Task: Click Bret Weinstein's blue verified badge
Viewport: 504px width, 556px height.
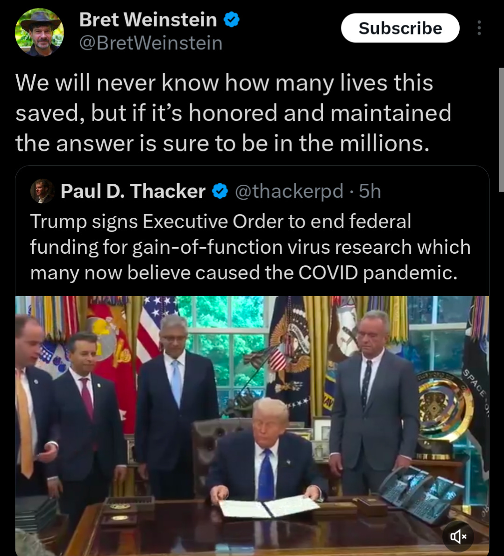Action: tap(232, 20)
